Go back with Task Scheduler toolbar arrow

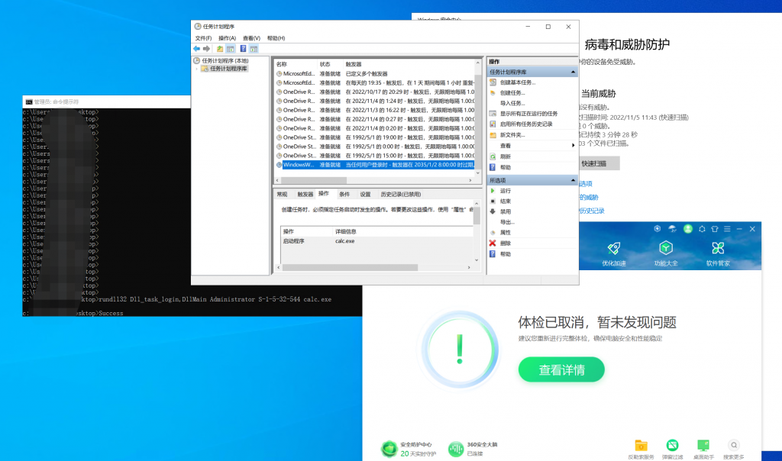click(196, 49)
